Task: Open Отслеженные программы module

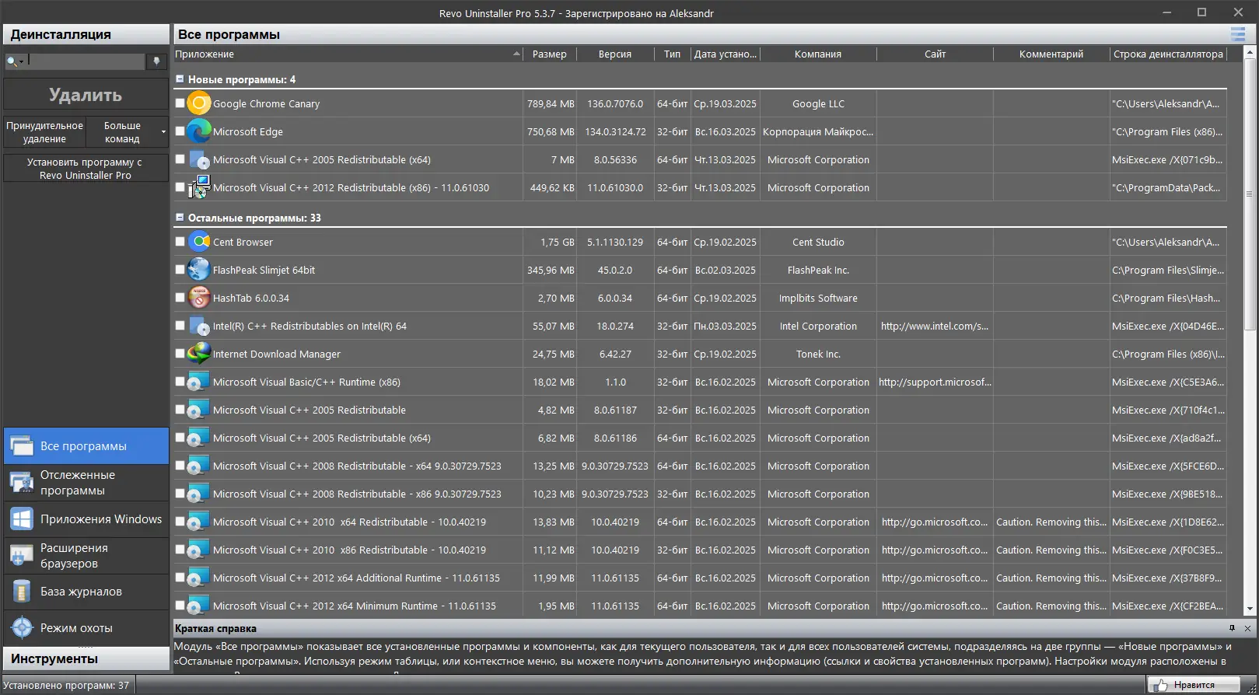Action: tap(86, 483)
